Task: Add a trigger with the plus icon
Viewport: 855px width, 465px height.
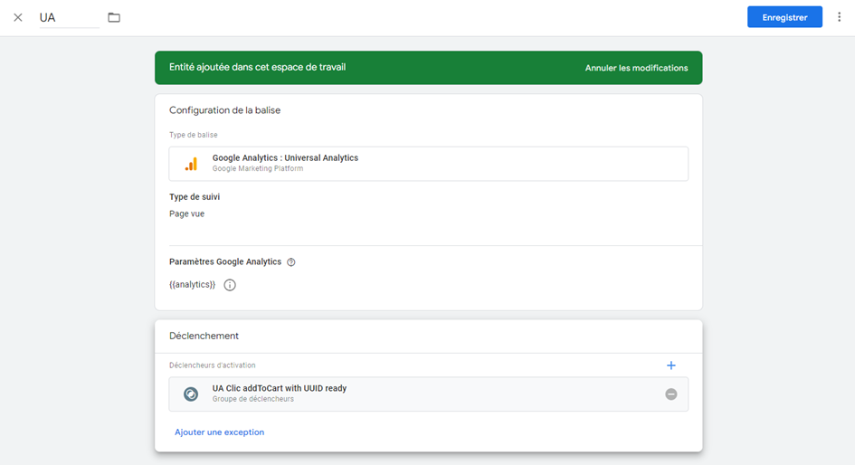Action: click(670, 365)
